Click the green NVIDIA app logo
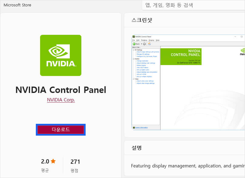 point(61,55)
